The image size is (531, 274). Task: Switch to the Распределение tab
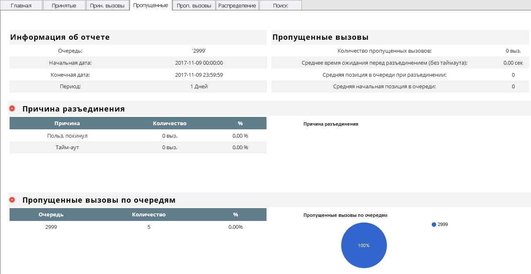point(237,5)
